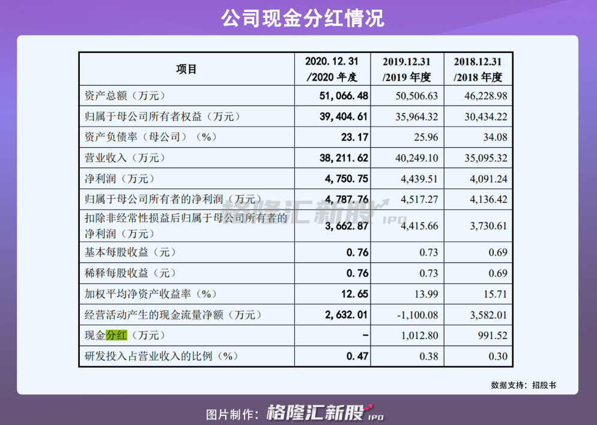
Task: Click the highlighted word 分红
Action: [x=116, y=335]
